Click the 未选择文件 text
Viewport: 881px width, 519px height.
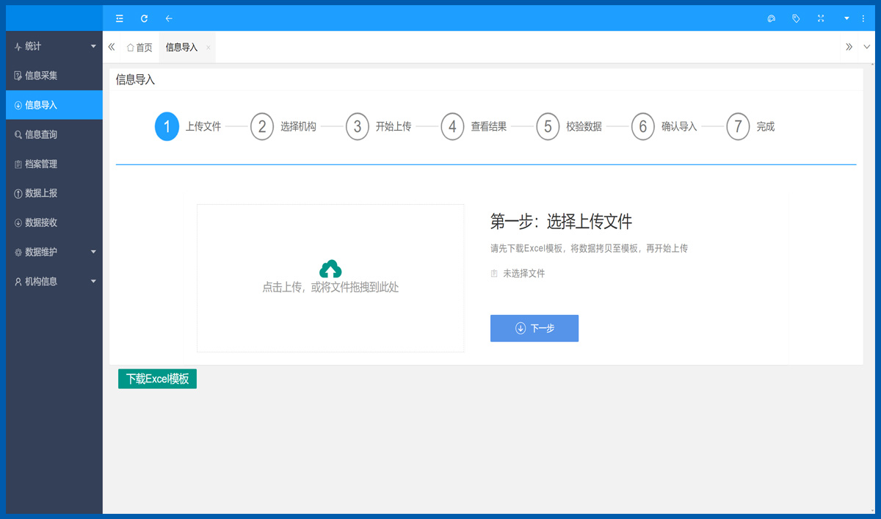tap(524, 273)
